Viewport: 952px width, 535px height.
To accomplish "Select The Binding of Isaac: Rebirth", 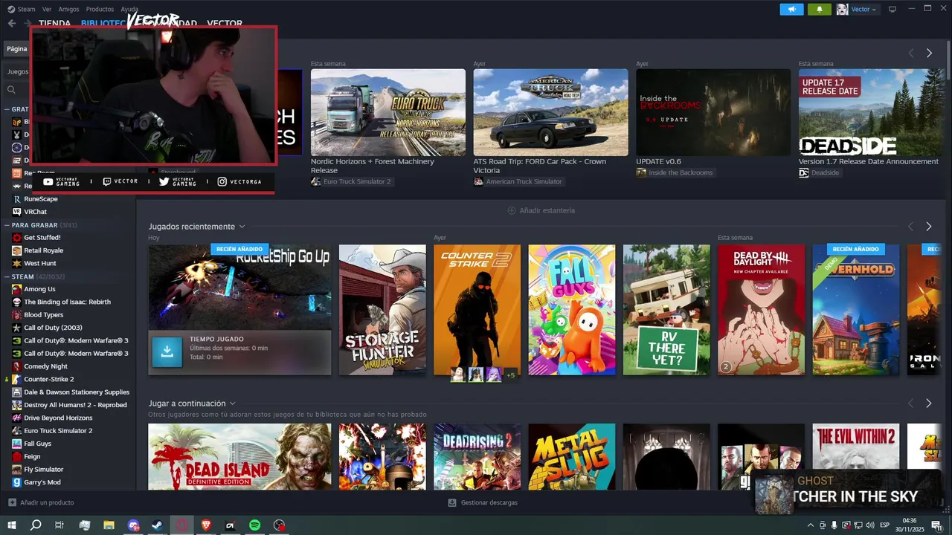I will point(67,302).
